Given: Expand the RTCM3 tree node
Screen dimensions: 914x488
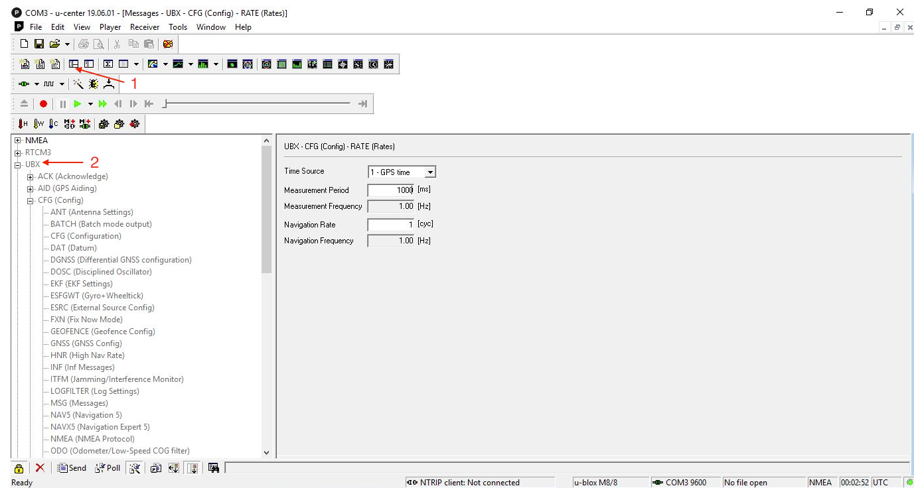Looking at the screenshot, I should click(18, 152).
